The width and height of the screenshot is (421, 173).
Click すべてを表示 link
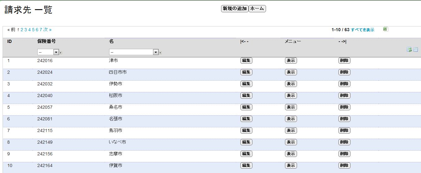(362, 30)
